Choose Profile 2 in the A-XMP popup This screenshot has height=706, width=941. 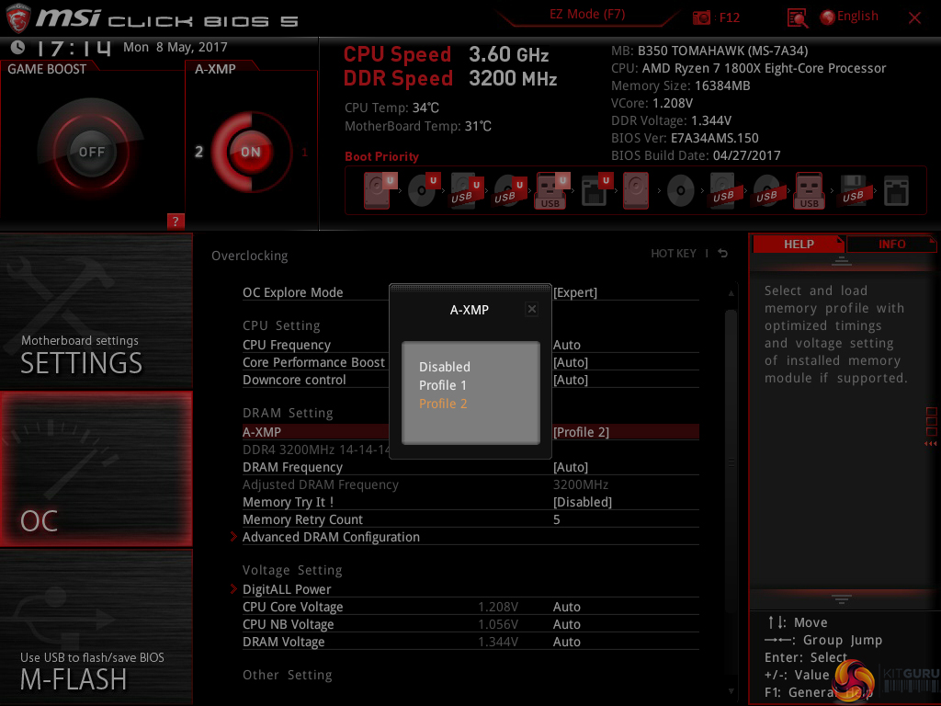443,404
